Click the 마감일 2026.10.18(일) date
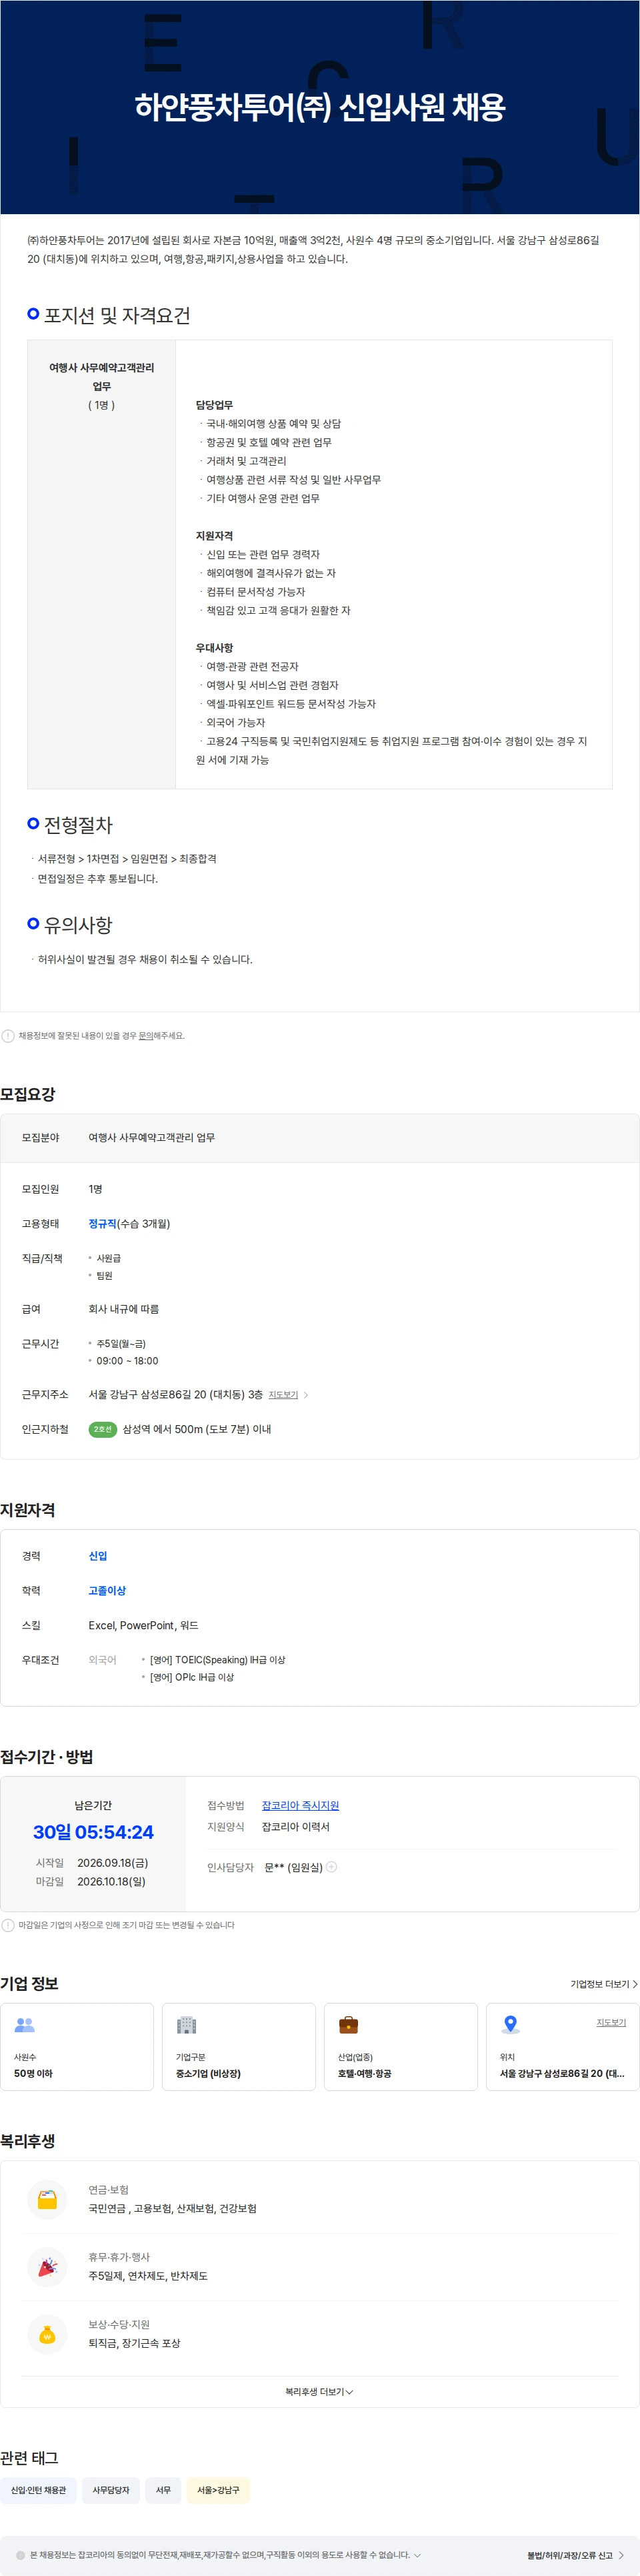The height and width of the screenshot is (2576, 640). click(x=111, y=1882)
